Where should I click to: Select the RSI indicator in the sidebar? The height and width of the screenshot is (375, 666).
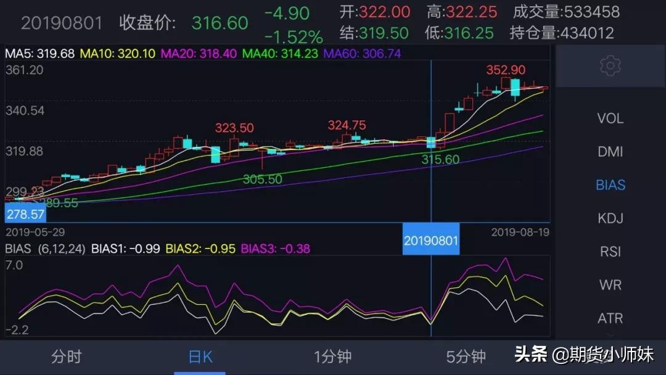click(610, 252)
